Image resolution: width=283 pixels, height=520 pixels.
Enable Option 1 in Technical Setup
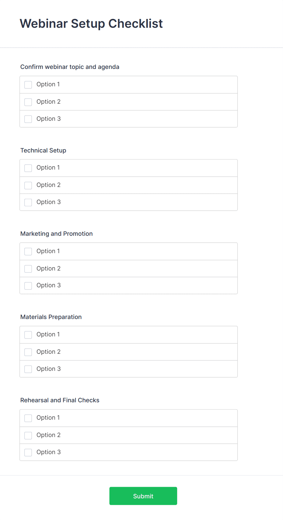(x=28, y=168)
